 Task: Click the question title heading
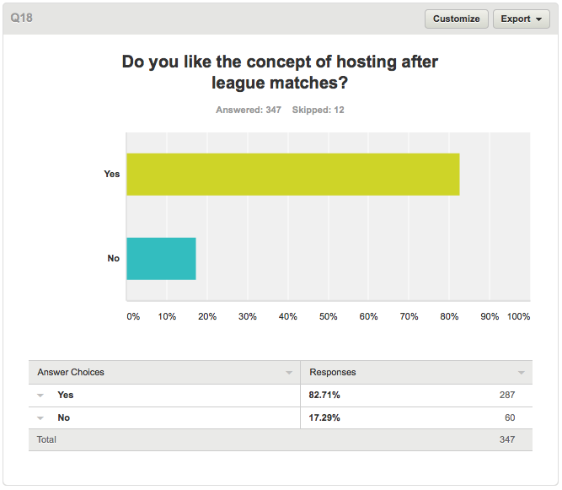tap(280, 72)
